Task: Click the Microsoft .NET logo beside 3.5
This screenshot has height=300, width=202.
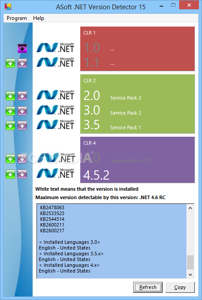Action: tap(55, 124)
